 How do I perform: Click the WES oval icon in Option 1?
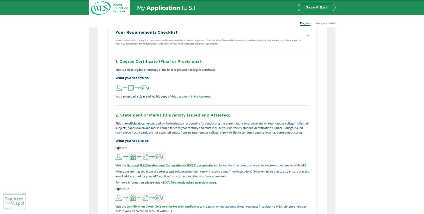coord(159,157)
